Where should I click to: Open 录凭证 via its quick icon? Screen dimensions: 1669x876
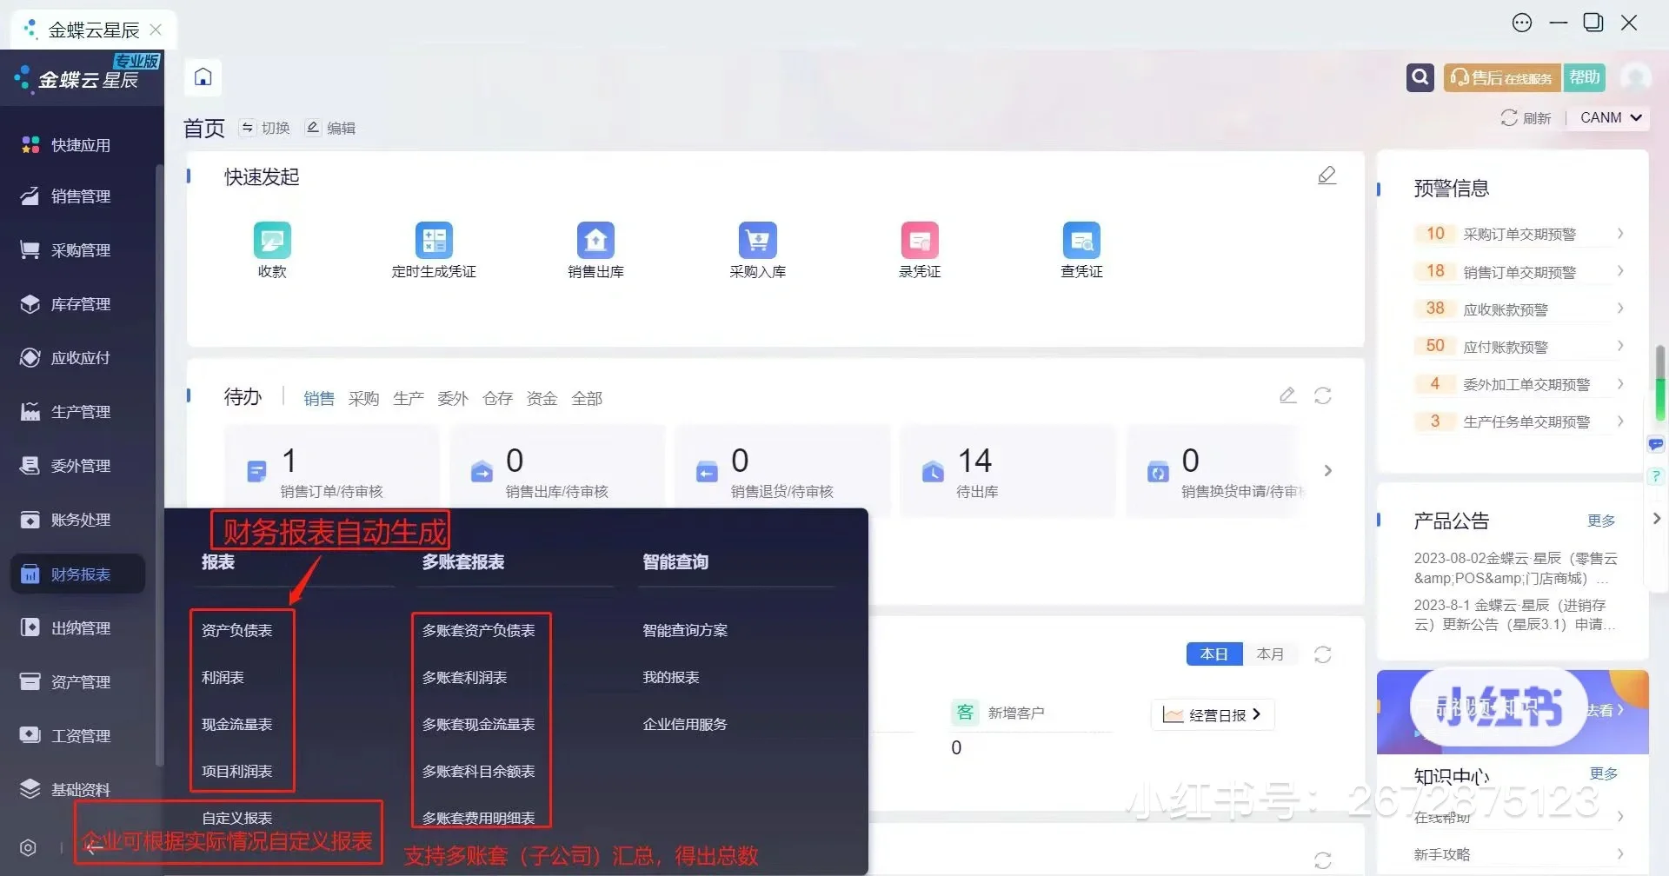pos(919,241)
